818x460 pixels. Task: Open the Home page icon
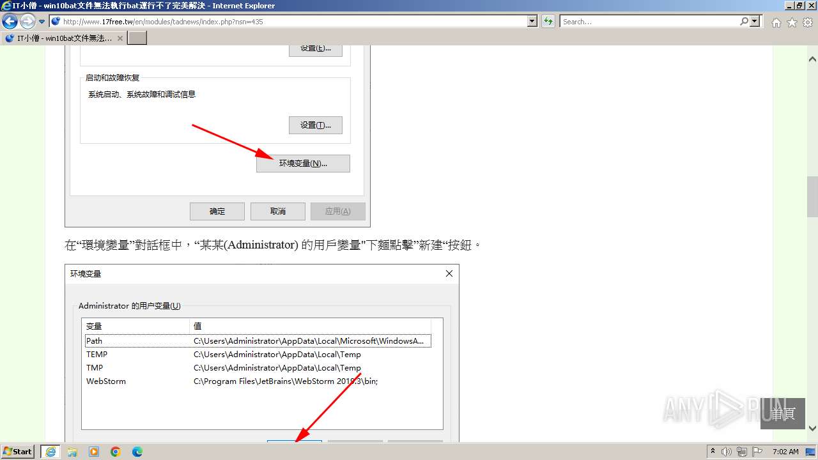tap(776, 22)
